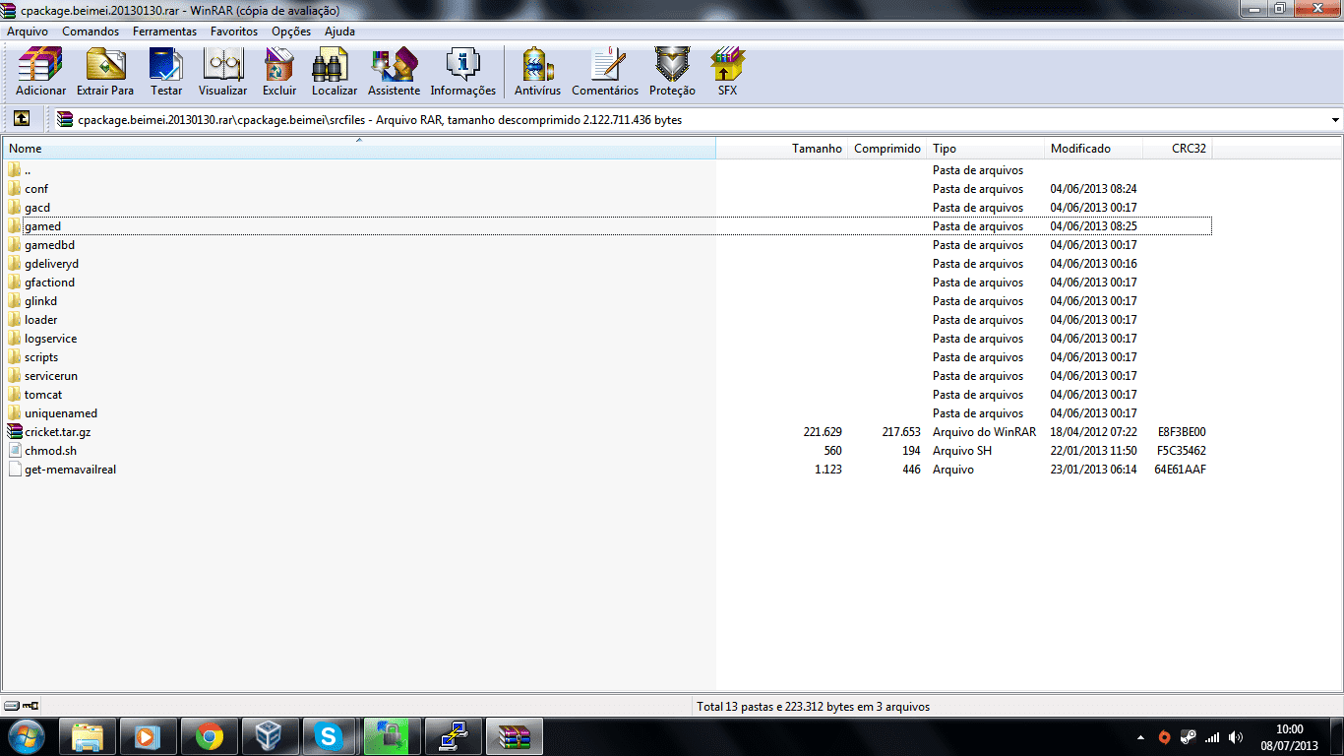Viewport: 1344px width, 756px height.
Task: Open Google Chrome from taskbar
Action: click(209, 736)
